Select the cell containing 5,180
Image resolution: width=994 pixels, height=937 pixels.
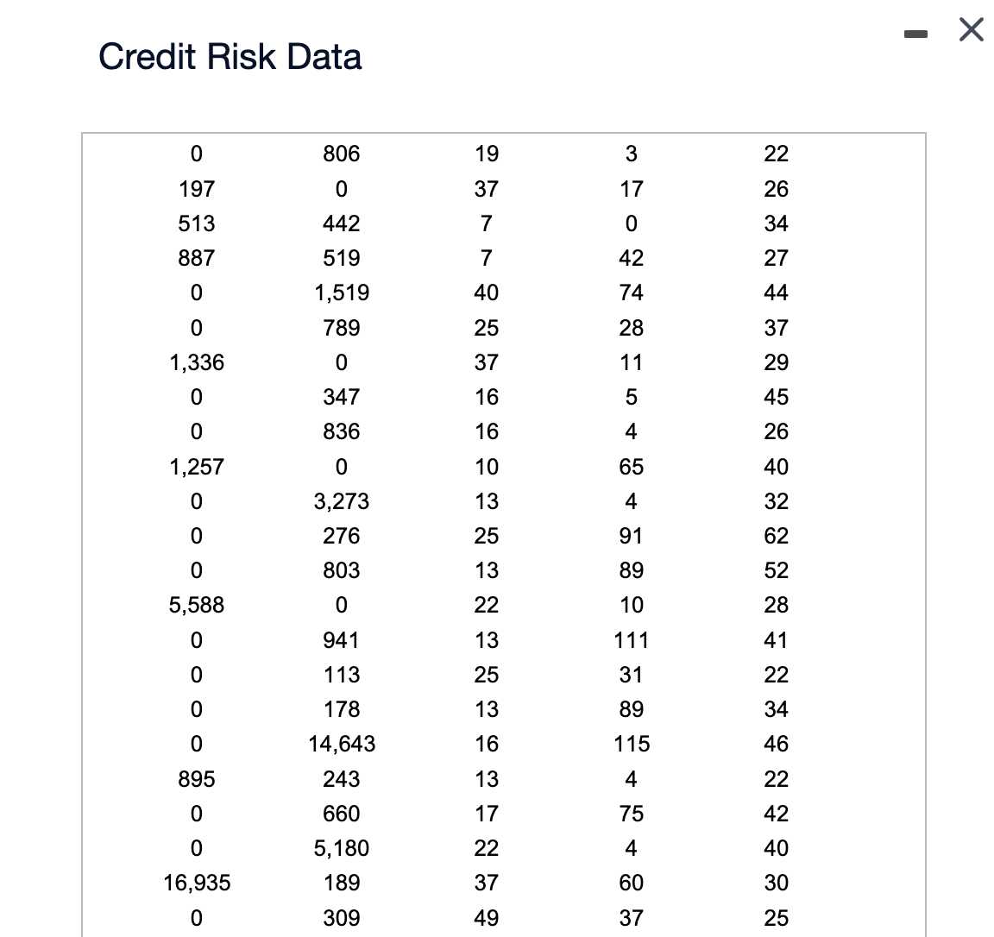(x=342, y=848)
